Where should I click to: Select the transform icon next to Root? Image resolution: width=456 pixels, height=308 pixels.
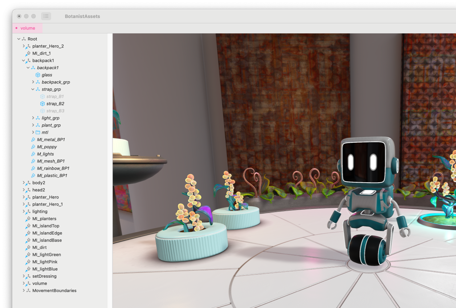coord(24,39)
